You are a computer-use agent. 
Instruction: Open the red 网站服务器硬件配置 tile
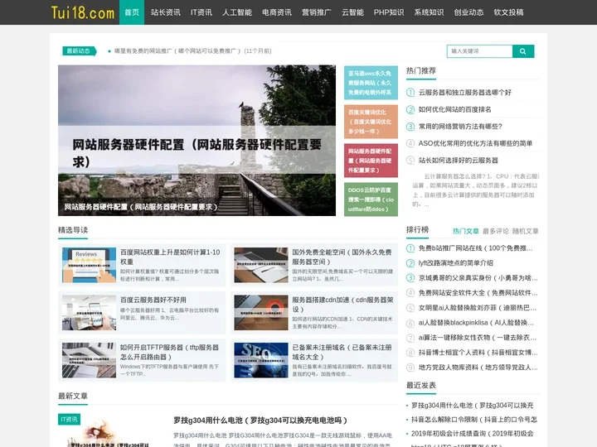371,161
